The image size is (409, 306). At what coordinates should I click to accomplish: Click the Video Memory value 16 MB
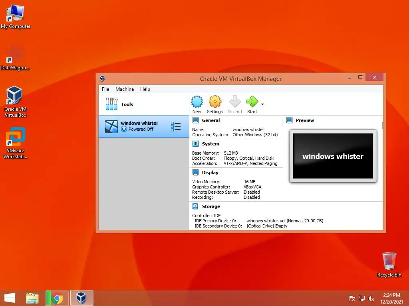(x=250, y=182)
